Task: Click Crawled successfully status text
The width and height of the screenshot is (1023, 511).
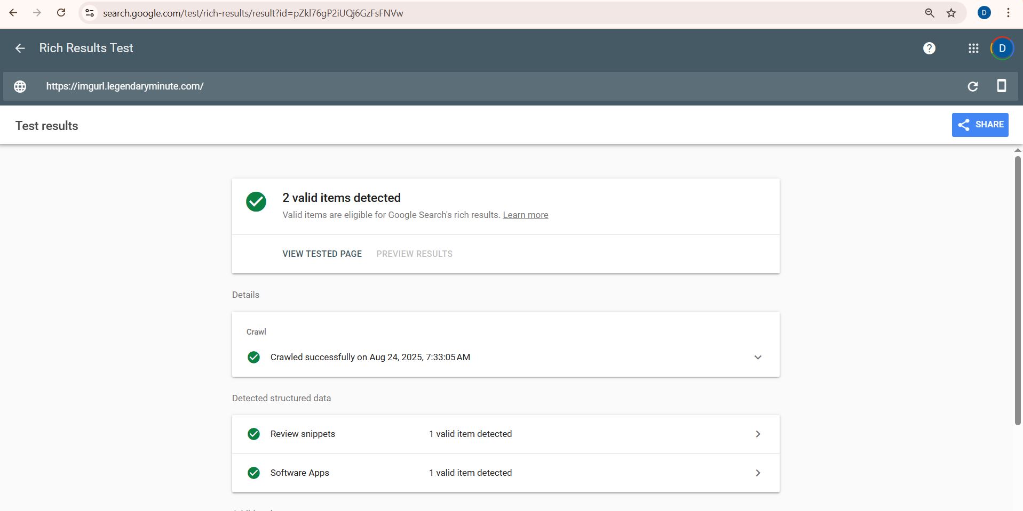Action: click(x=370, y=357)
